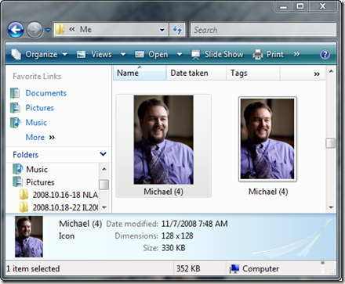Click the folder icon in address bar
The height and width of the screenshot is (284, 345).
[x=60, y=29]
